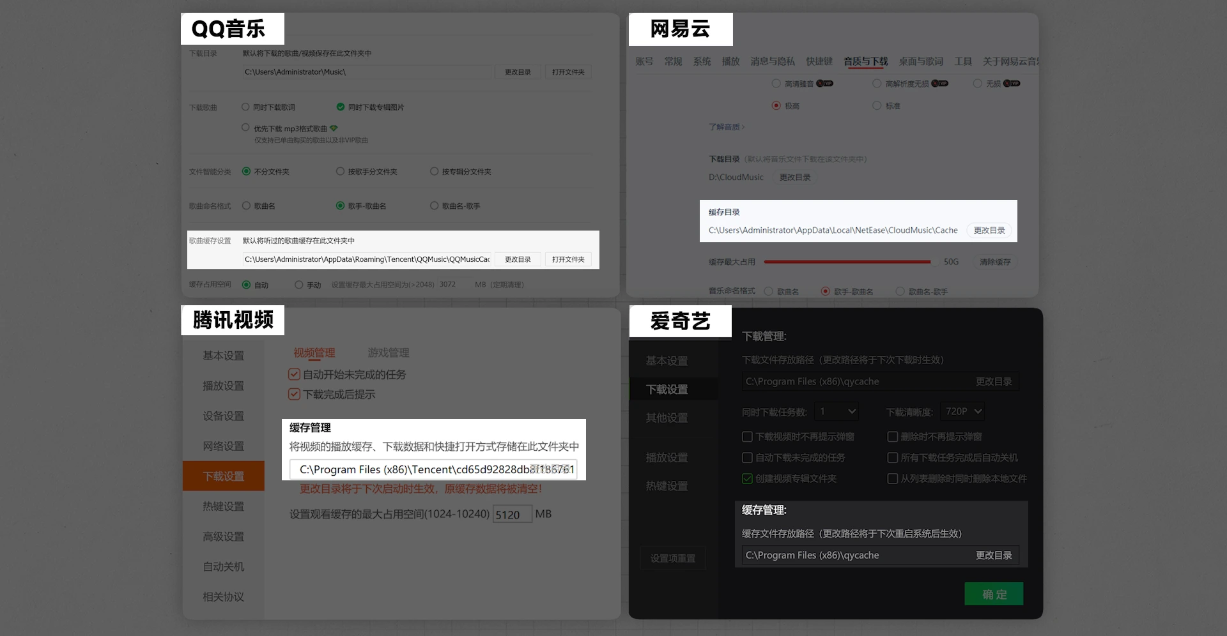Click 打开文件夹 beside QQ音乐 download path
Image resolution: width=1227 pixels, height=636 pixels.
(x=568, y=72)
